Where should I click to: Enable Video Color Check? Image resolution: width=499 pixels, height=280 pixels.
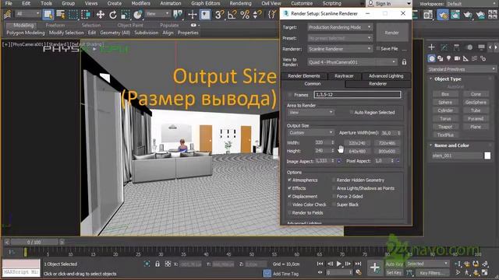tap(289, 205)
